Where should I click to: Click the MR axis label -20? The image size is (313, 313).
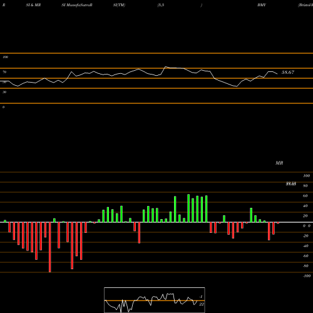(x=305, y=236)
